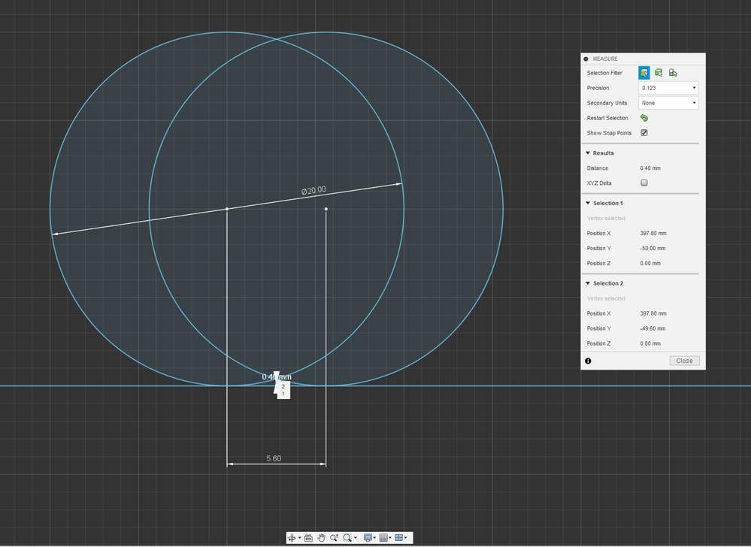Viewport: 751px width, 547px height.
Task: Open Viewports dropdown arrow
Action: [406, 538]
